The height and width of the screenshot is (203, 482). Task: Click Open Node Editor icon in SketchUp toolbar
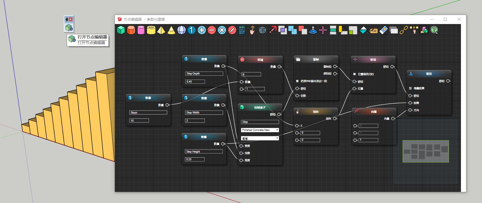click(69, 28)
